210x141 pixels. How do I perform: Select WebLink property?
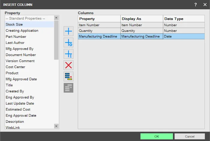[29, 127]
